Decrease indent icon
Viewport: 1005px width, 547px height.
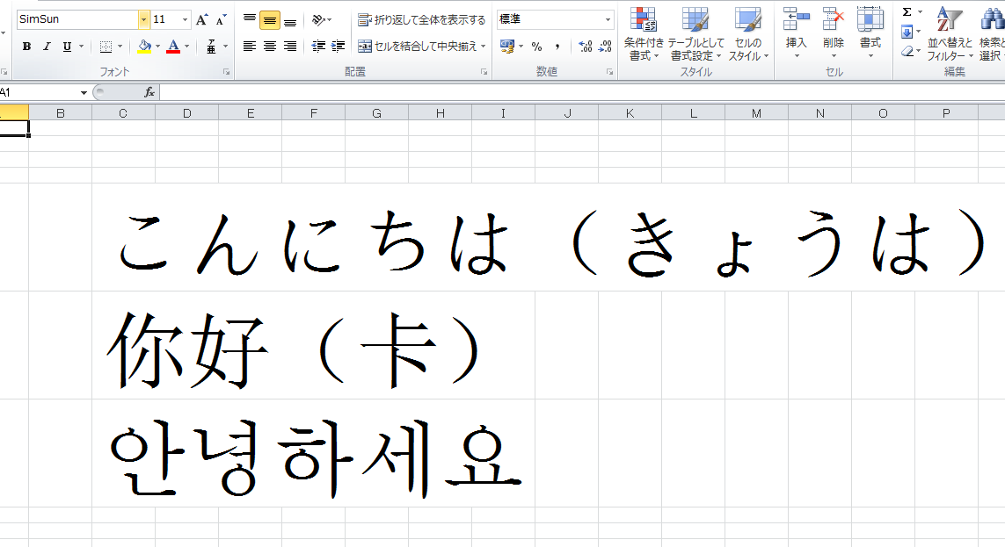pos(318,46)
